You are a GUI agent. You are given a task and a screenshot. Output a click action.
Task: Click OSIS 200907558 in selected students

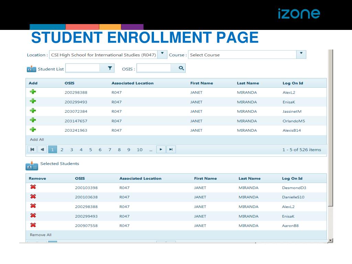point(86,225)
